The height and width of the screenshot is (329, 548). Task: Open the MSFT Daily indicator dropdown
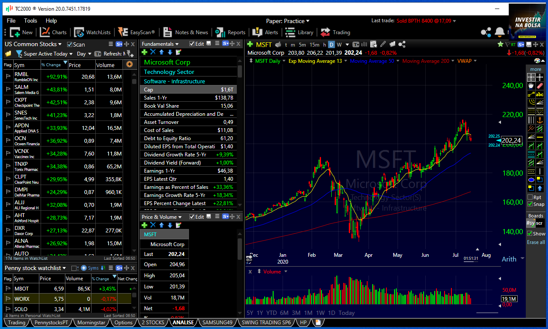[283, 61]
